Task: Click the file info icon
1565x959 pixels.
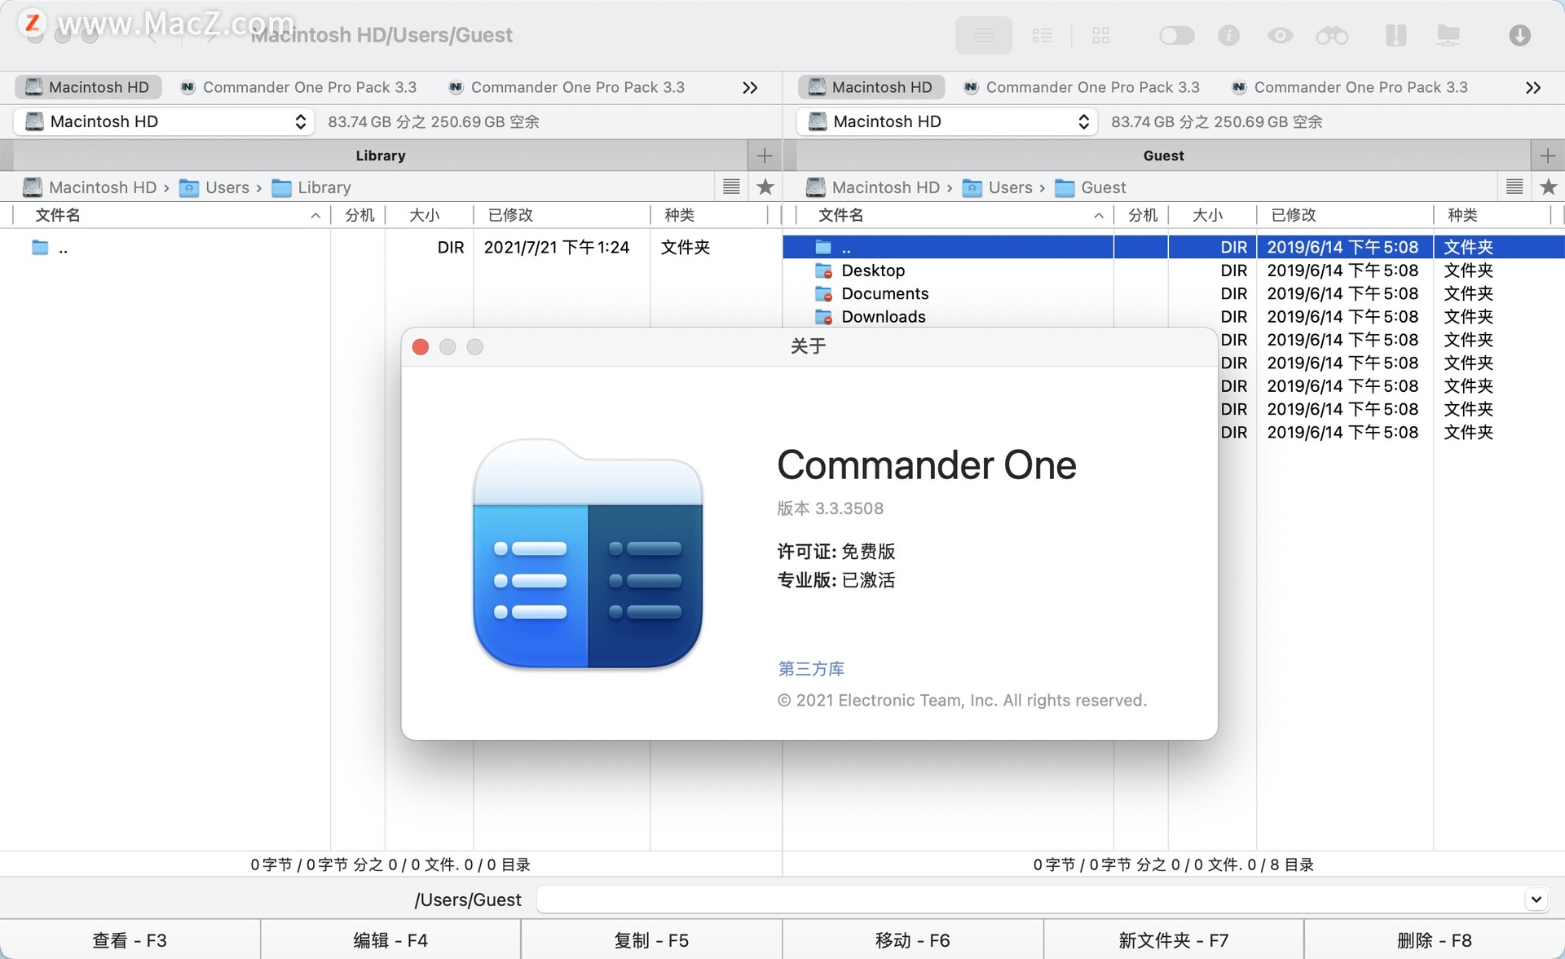Action: pyautogui.click(x=1228, y=35)
